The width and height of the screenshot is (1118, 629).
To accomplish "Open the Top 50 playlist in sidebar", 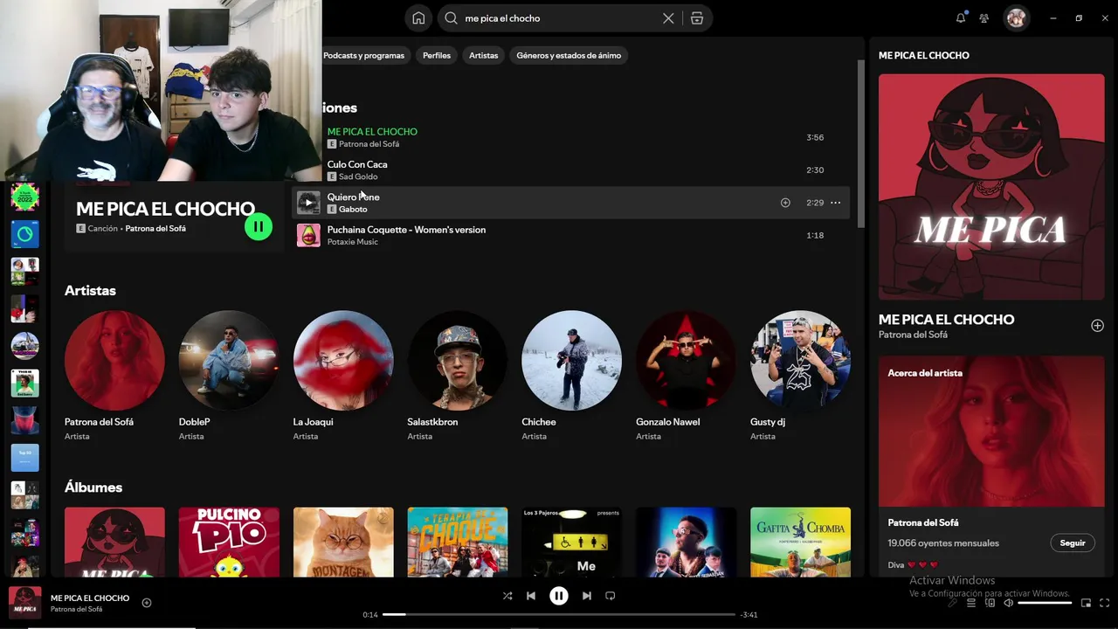I will 25,458.
